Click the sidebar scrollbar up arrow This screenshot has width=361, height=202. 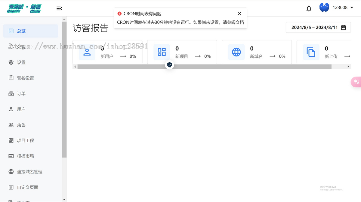click(x=64, y=19)
